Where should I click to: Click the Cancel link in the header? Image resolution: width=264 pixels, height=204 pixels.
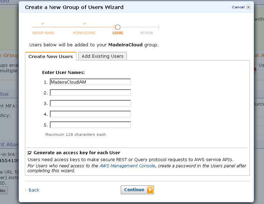click(x=238, y=7)
